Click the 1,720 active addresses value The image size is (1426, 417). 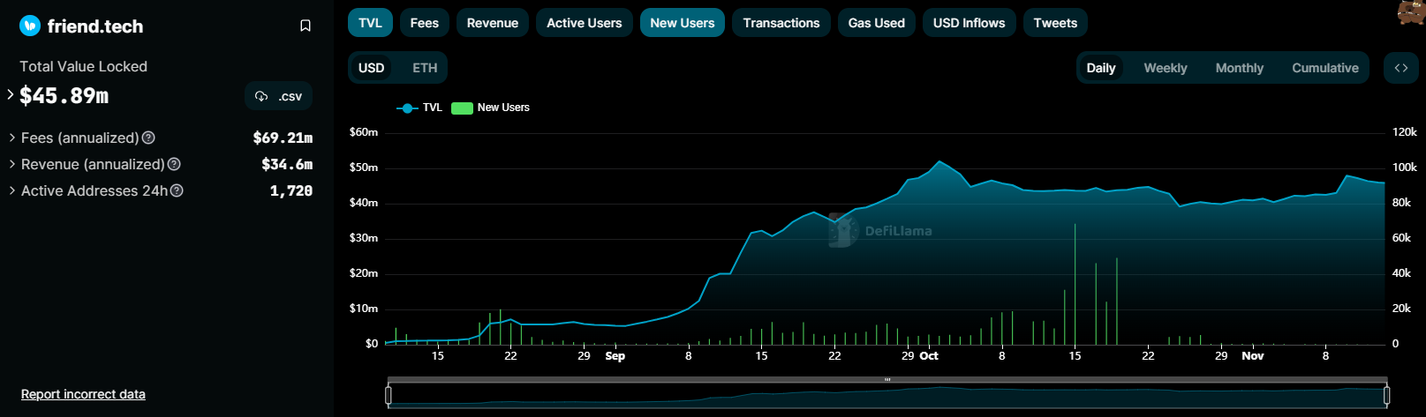coord(291,190)
